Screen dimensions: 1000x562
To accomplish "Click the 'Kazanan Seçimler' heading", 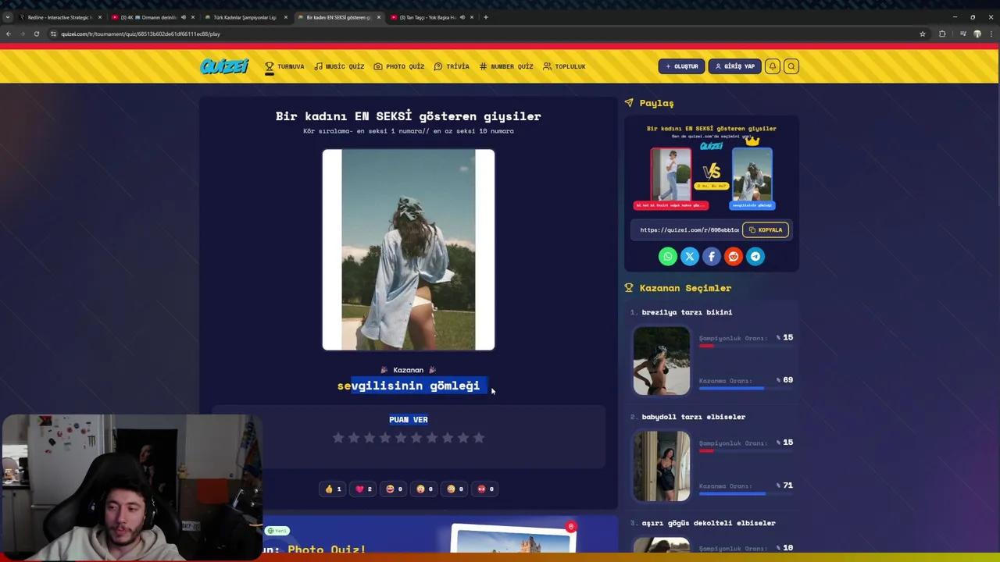I will [x=685, y=288].
